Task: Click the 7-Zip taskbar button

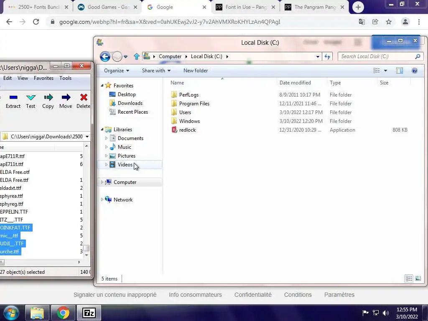Action: [89, 313]
